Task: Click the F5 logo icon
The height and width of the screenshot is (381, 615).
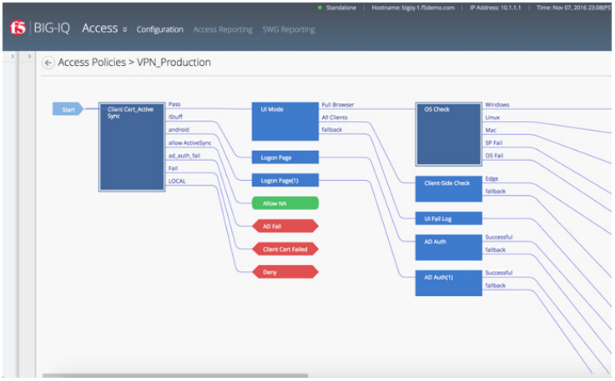Action: pos(18,28)
